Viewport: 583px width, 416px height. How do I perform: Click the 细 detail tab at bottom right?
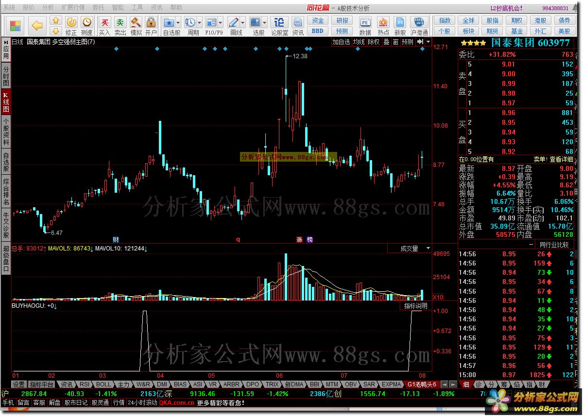point(466,384)
